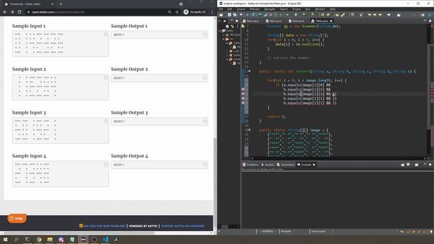Open a new Chrome tab

[x=61, y=4]
